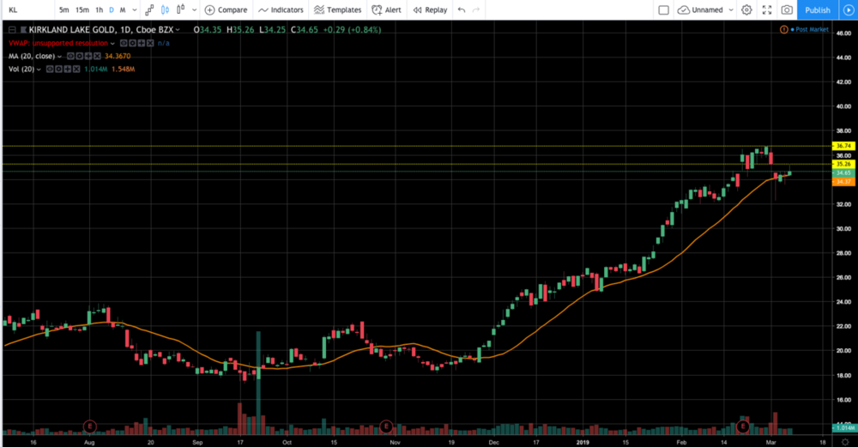The height and width of the screenshot is (447, 858).
Task: Click the Publish button
Action: point(817,10)
